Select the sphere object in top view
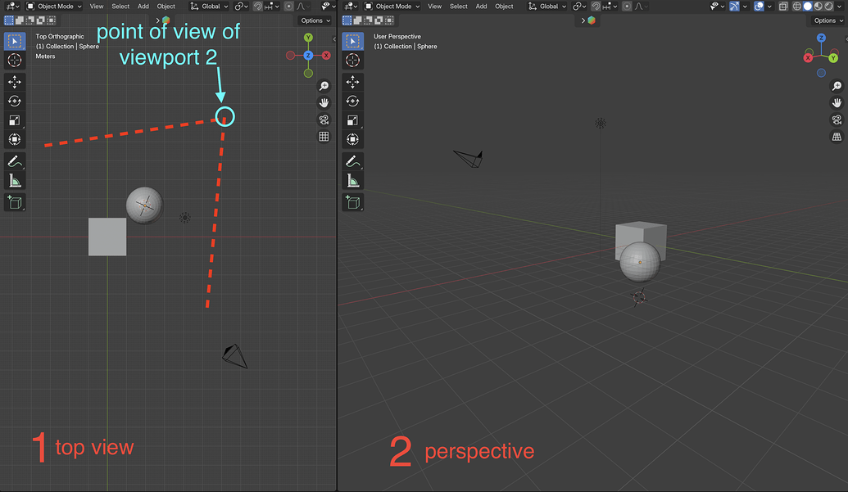The image size is (848, 492). tap(144, 205)
